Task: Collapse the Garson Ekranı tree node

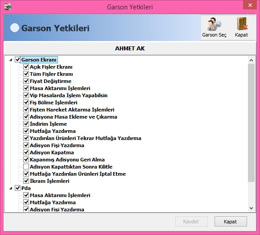Action: click(11, 60)
